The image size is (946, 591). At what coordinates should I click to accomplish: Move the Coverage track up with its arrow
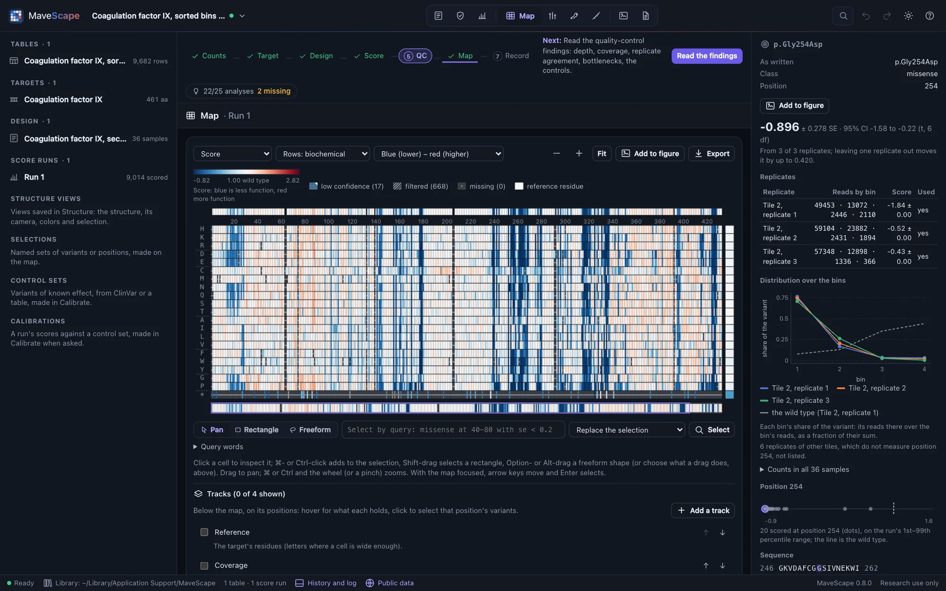click(x=706, y=565)
